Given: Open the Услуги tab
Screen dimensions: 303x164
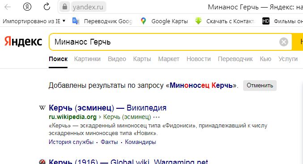Looking at the screenshot, I should 288,59.
